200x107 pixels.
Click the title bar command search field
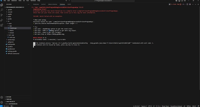[x=103, y=1]
